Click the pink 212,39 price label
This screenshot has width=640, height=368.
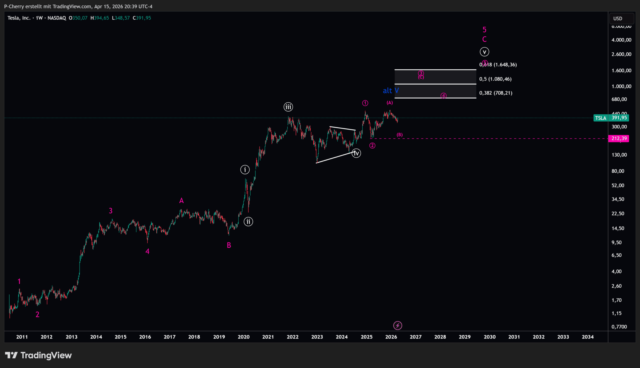(x=618, y=138)
